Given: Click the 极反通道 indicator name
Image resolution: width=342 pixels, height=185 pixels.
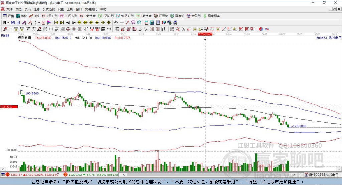Looking at the screenshot, I should point(24,38).
